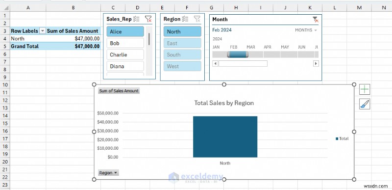The width and height of the screenshot is (392, 190).
Task: Select Sum of Sales Amount header cell
Action: [73, 31]
